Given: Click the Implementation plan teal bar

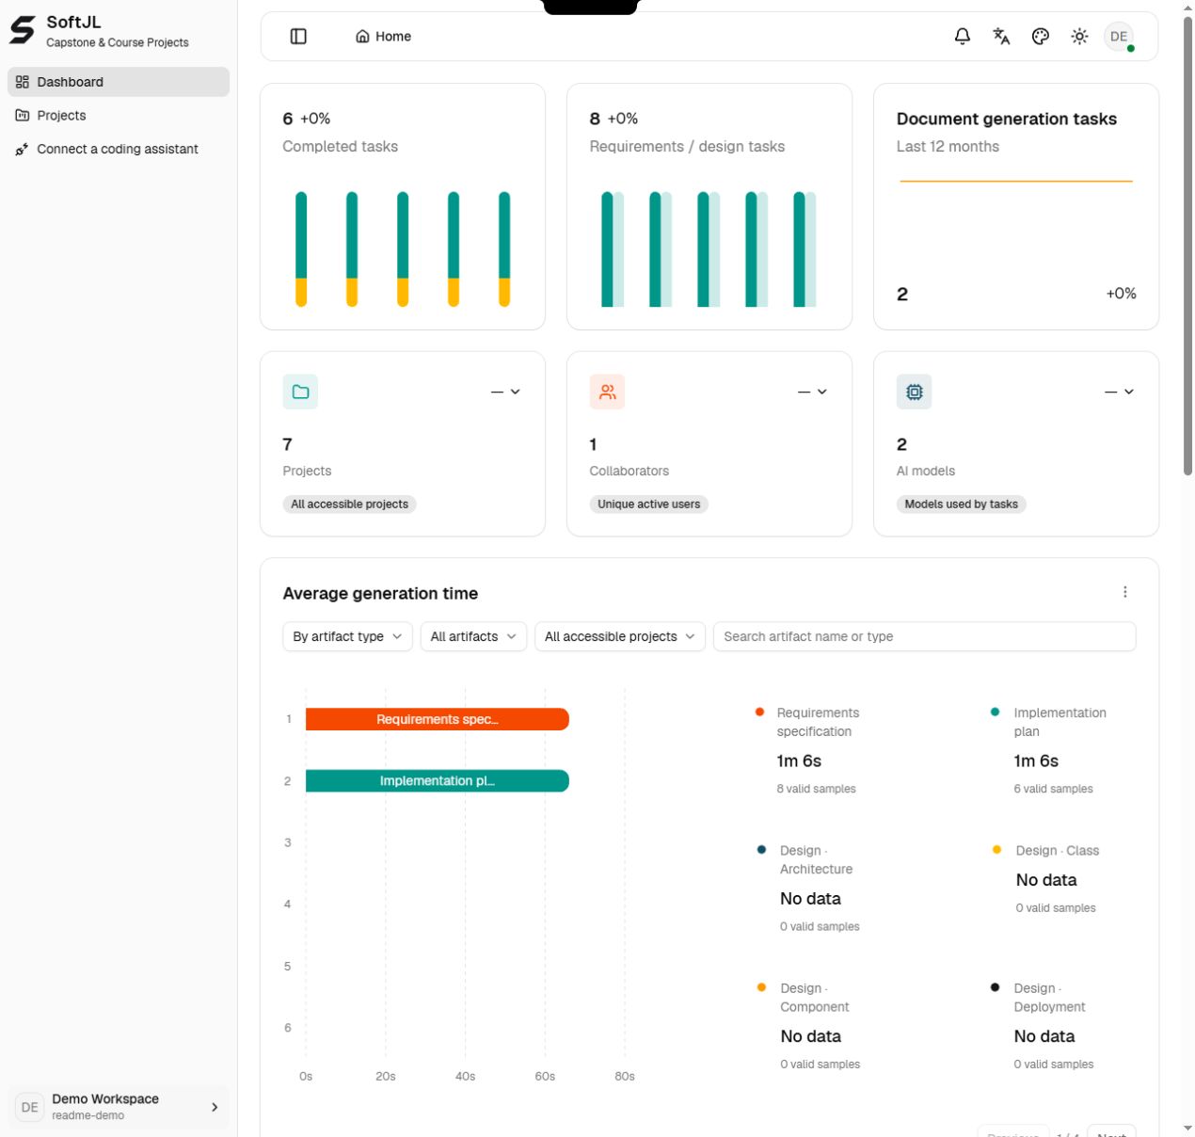Looking at the screenshot, I should 438,781.
